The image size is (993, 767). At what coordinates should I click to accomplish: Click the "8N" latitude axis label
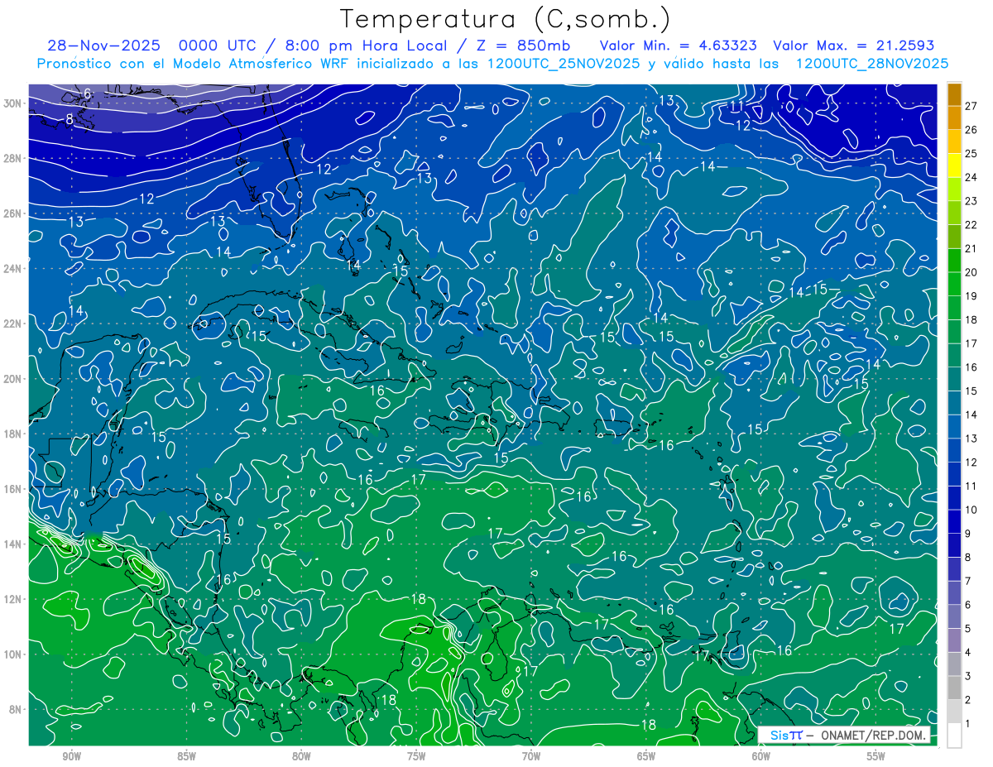[x=16, y=709]
